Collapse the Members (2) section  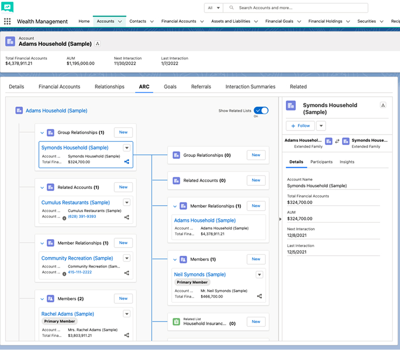(42, 299)
